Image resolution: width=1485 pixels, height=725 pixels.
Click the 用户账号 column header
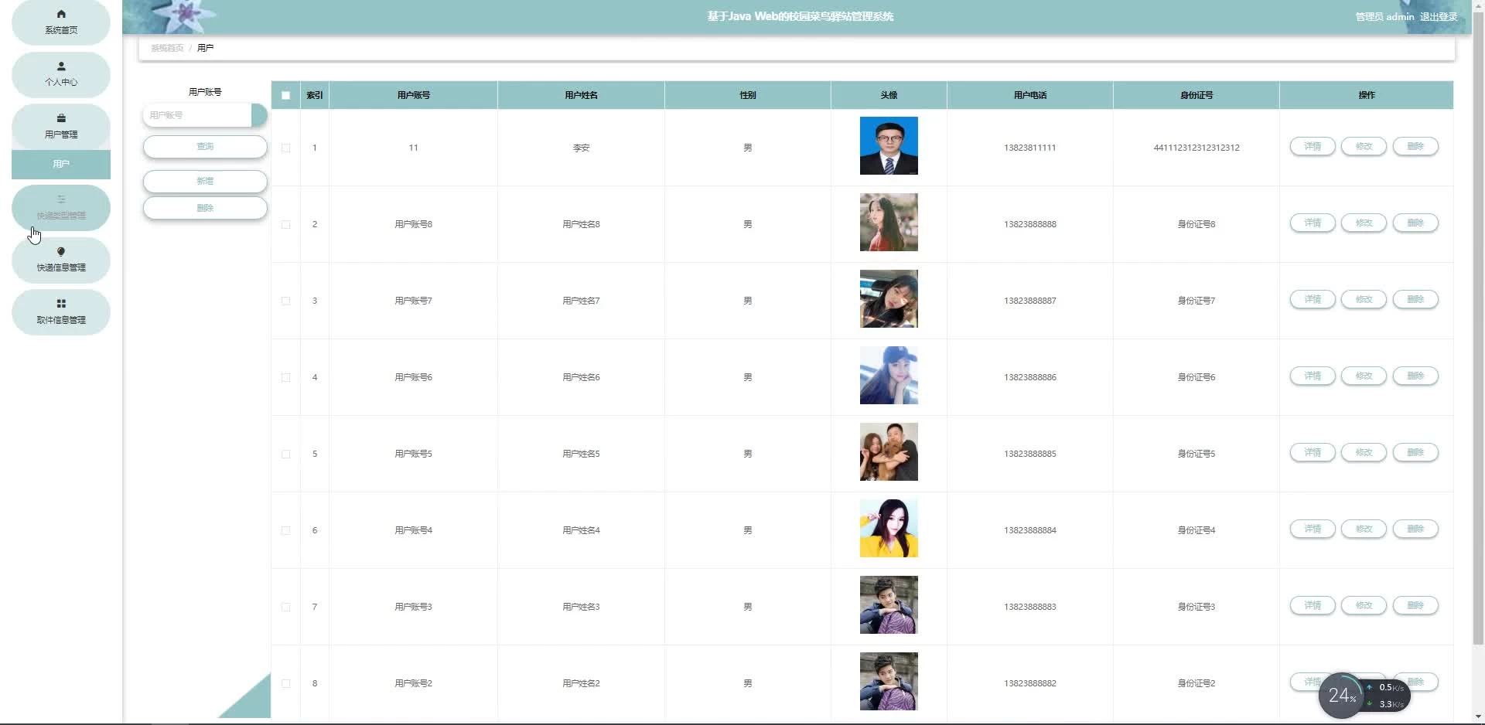tap(413, 95)
